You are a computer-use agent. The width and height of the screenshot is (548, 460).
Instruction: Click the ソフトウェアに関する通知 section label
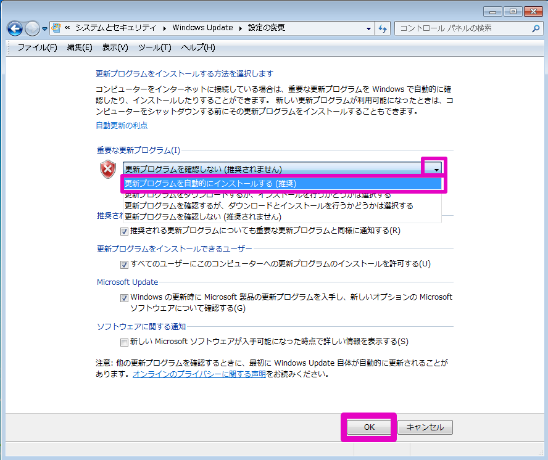point(141,326)
